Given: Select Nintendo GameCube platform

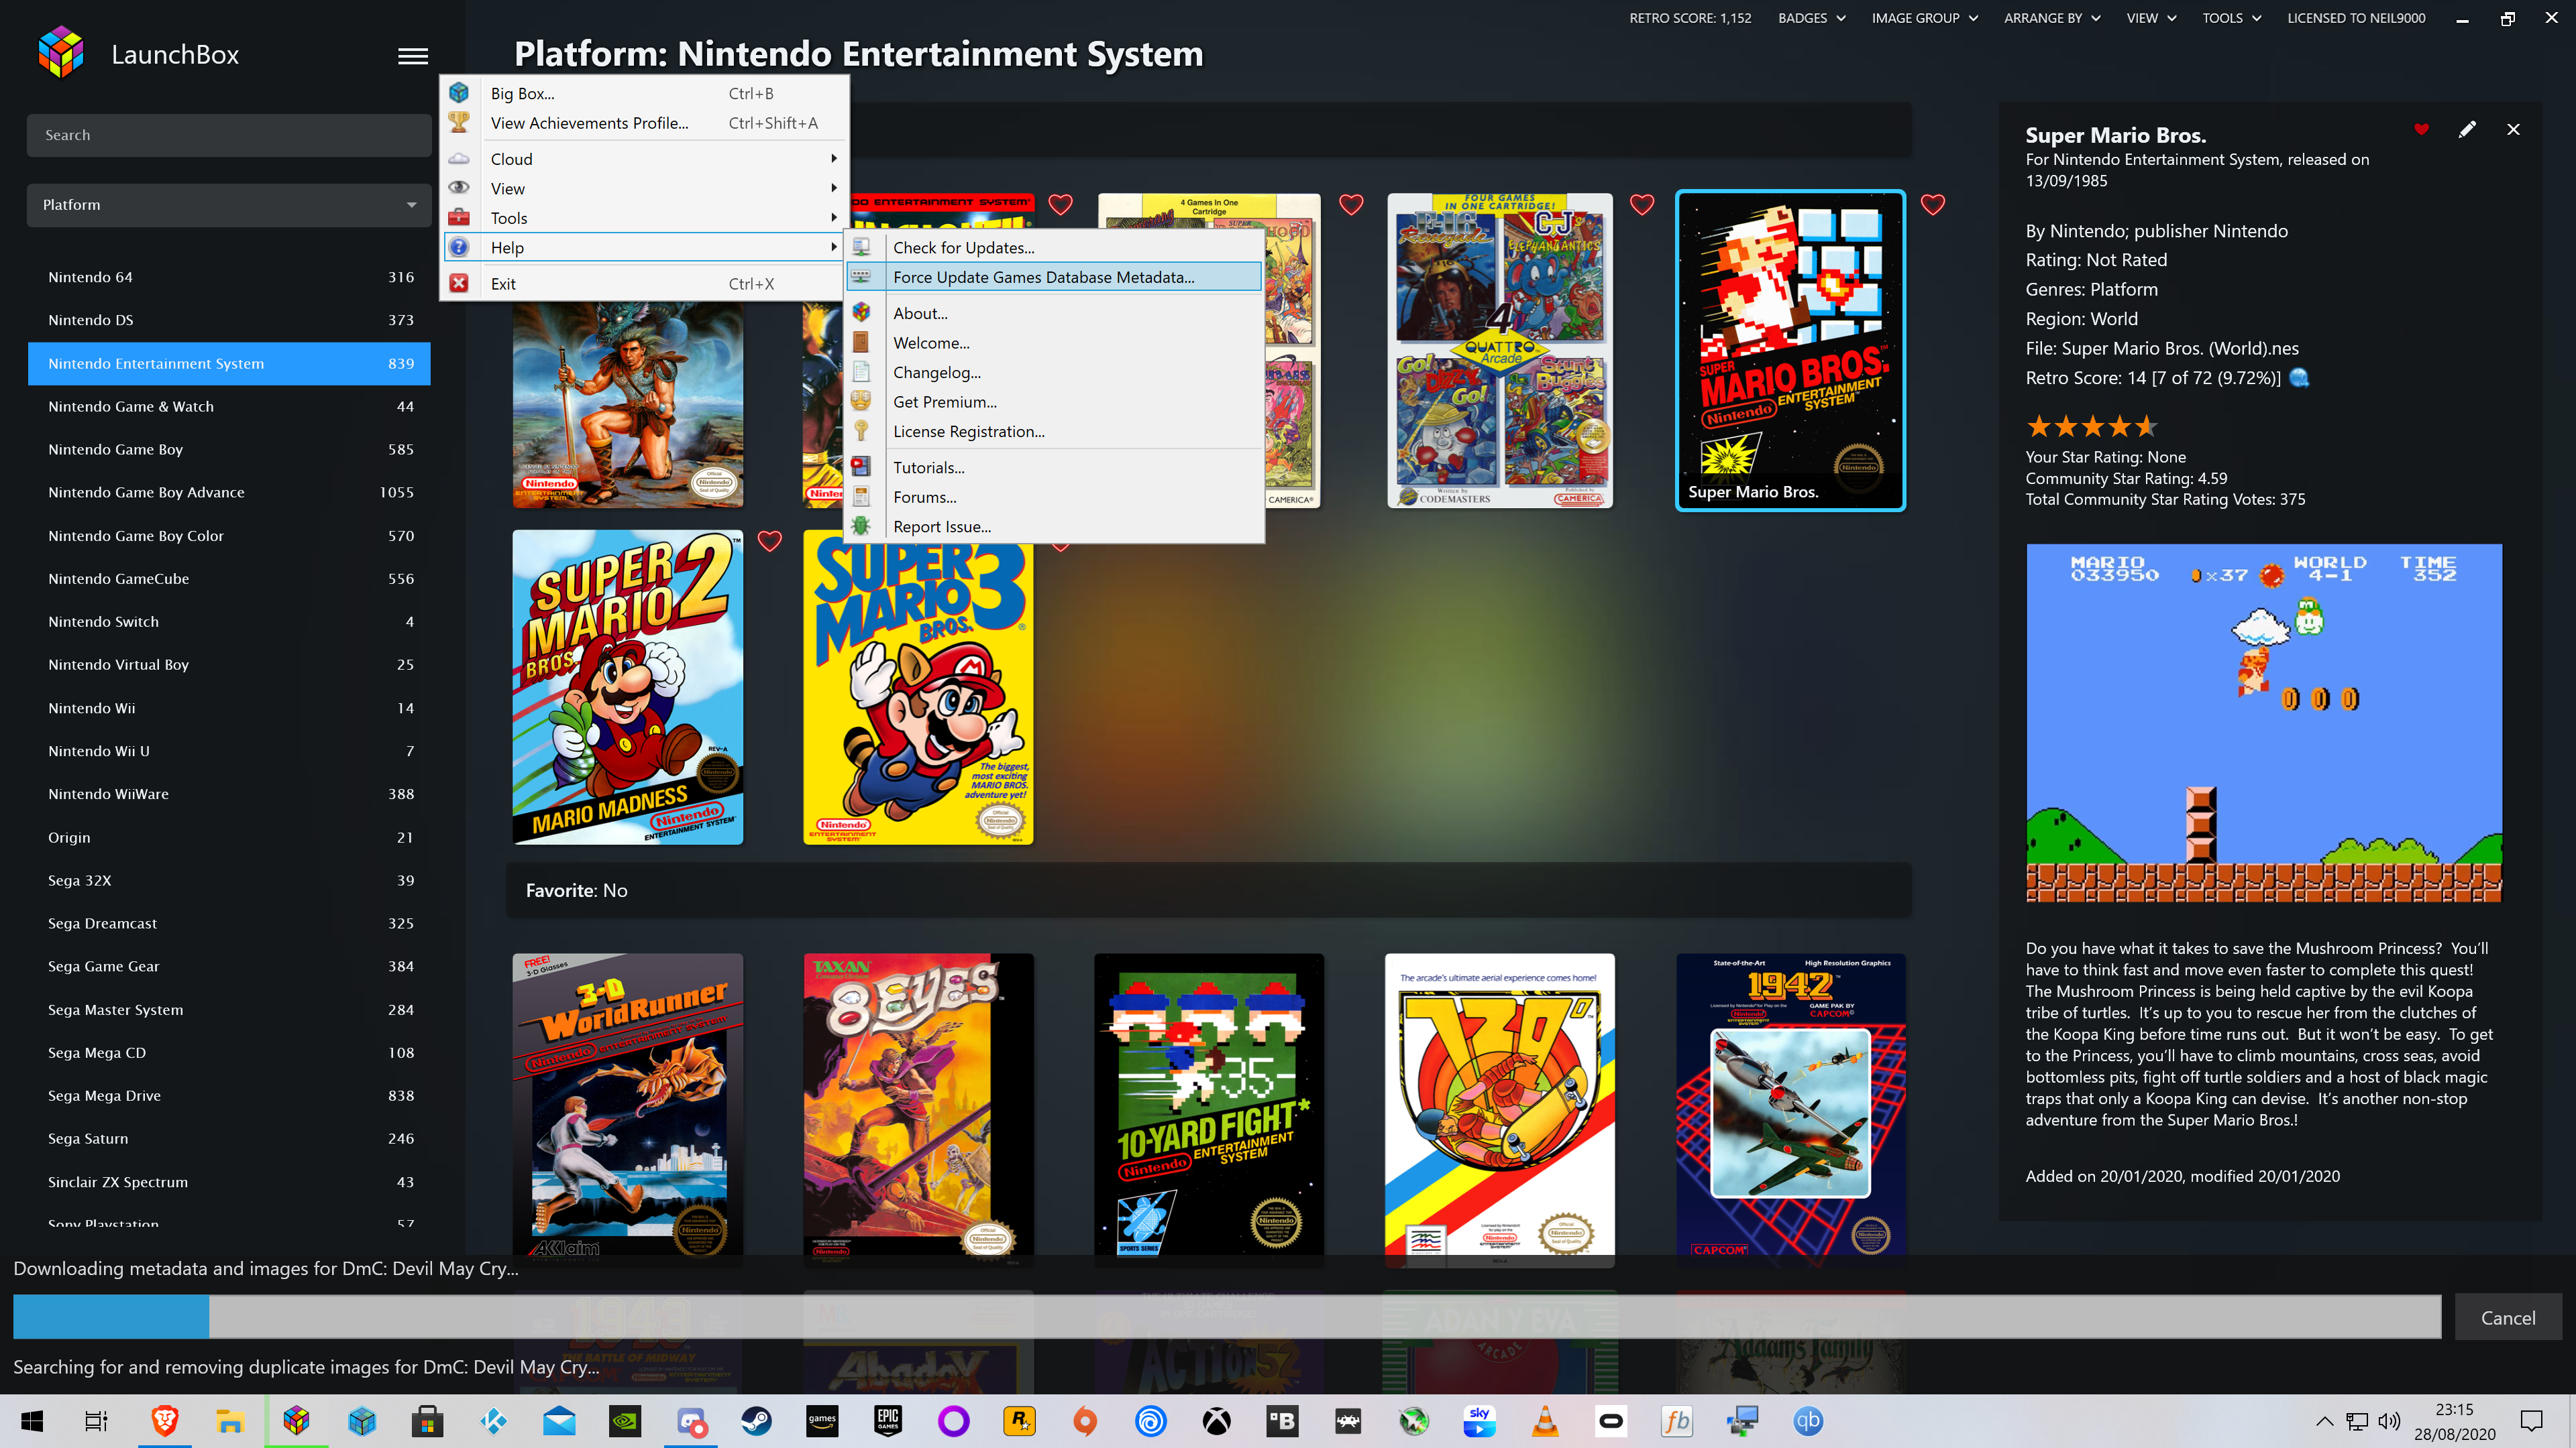Looking at the screenshot, I should (x=229, y=579).
